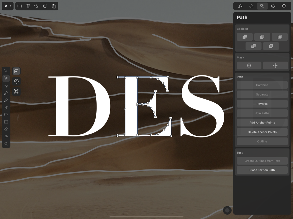The width and height of the screenshot is (293, 219).
Task: Tap the round quick-action button at bottom
Action: tap(227, 210)
